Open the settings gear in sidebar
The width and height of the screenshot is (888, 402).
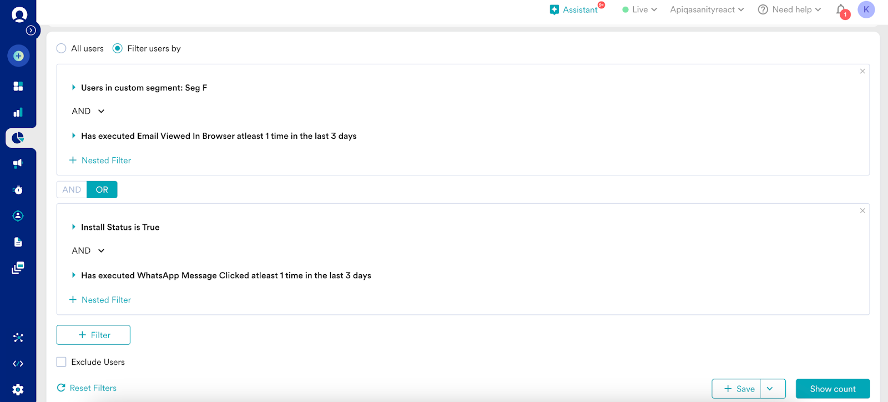pyautogui.click(x=18, y=390)
